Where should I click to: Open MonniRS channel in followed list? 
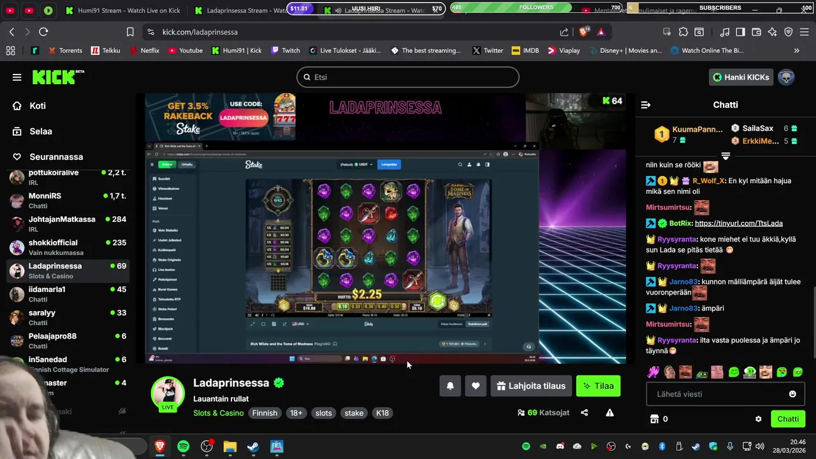point(68,201)
